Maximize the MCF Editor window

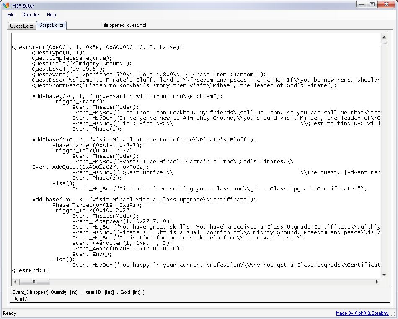pos(372,5)
